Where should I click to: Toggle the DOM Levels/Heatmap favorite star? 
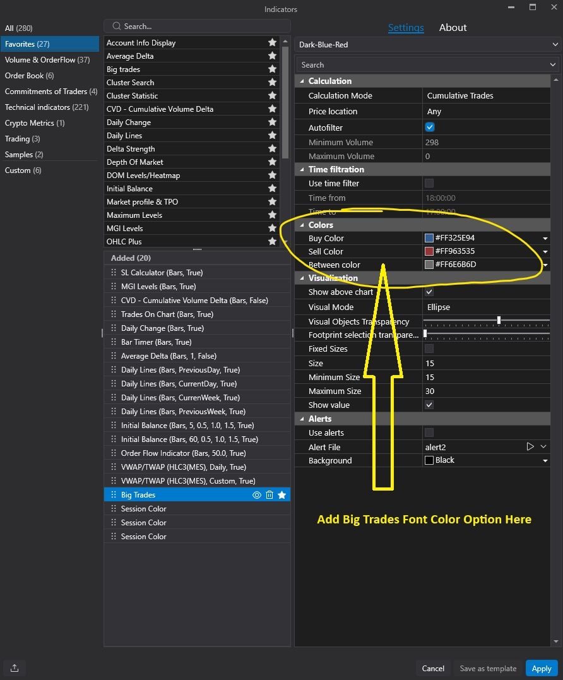point(272,175)
